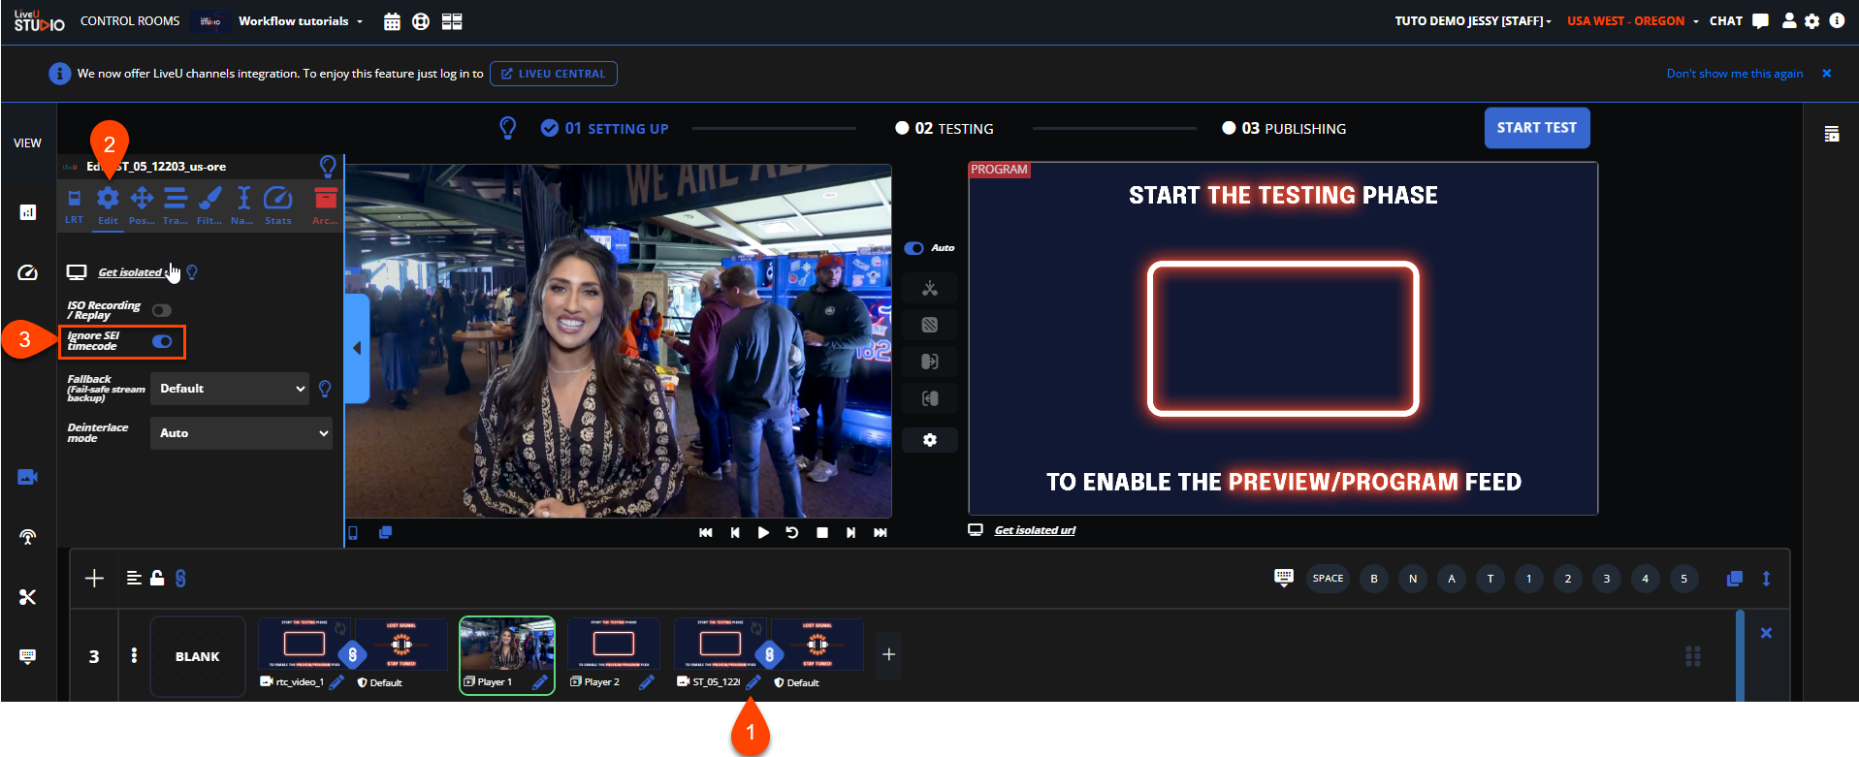Select the Position move-arrows tool
The image size is (1859, 757).
point(142,200)
